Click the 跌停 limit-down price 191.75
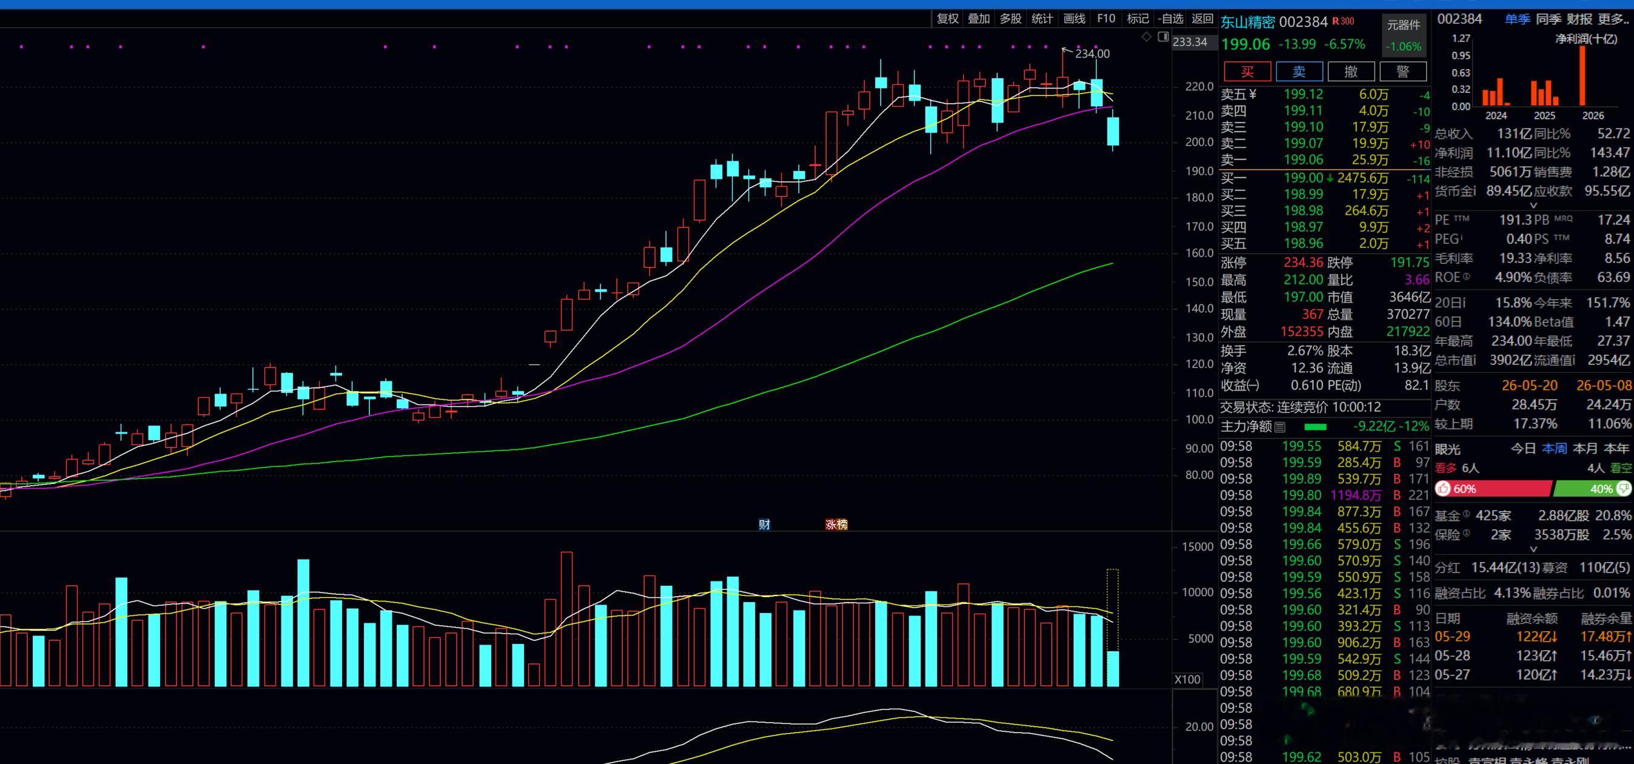 pyautogui.click(x=1410, y=263)
